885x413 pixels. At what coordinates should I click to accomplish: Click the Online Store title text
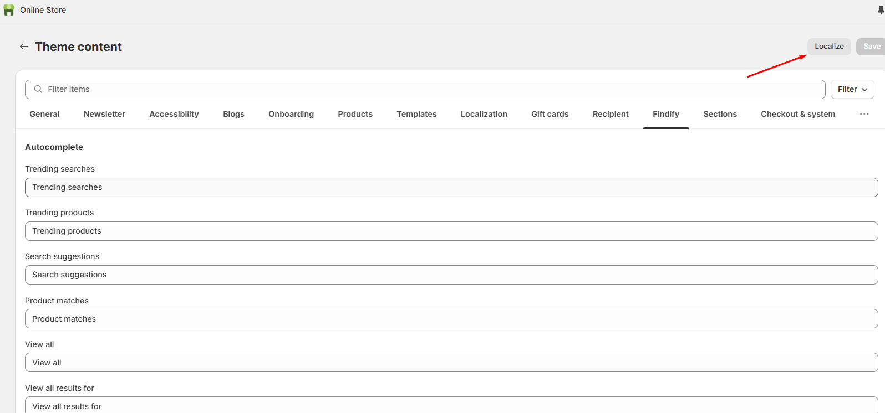tap(43, 10)
